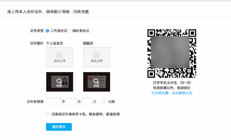Select the 临时身份证 radio option
Image resolution: width=231 pixels, height=140 pixels.
(x=70, y=31)
